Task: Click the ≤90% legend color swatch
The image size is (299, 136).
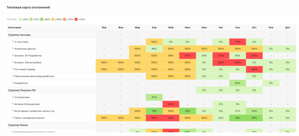Action: coord(41,19)
